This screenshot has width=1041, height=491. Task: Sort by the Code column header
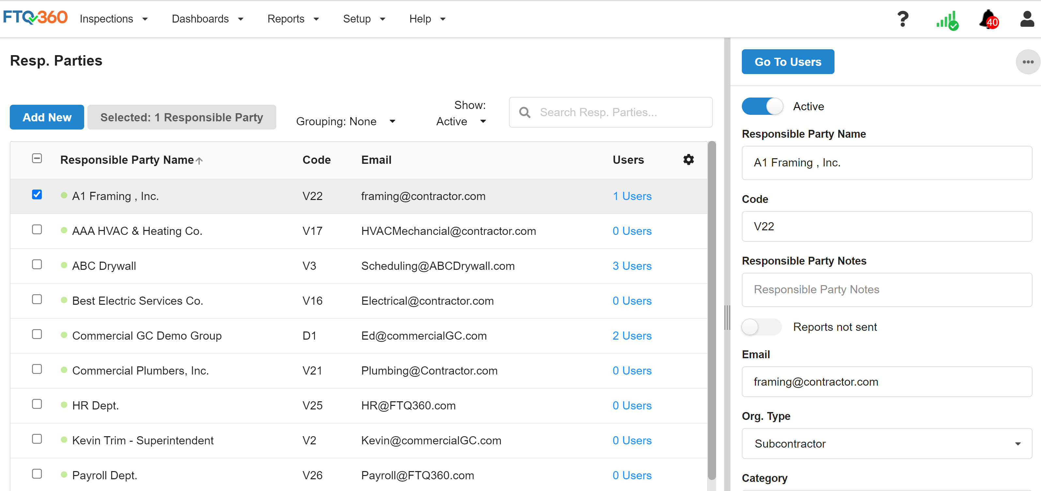pos(316,160)
